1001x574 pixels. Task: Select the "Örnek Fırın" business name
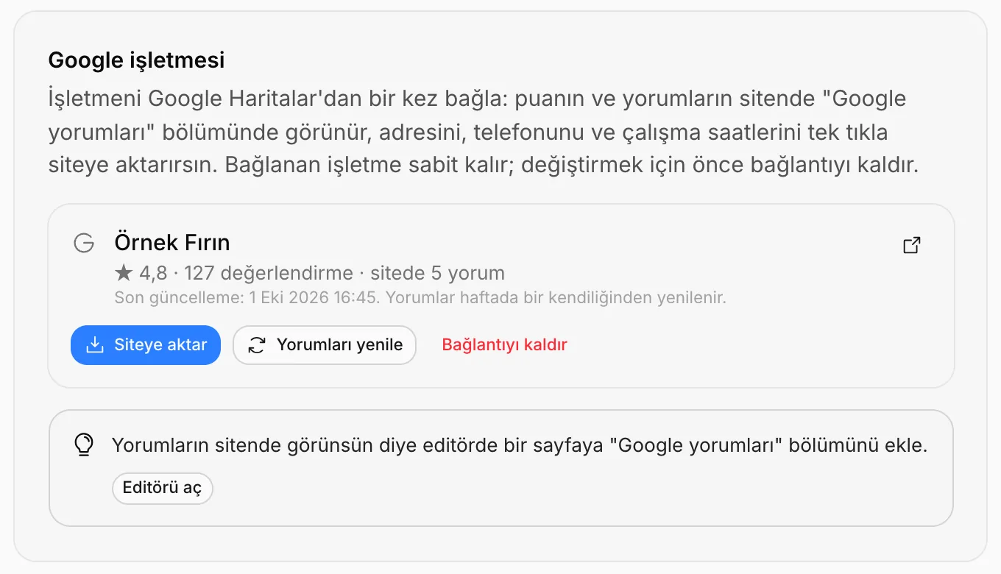172,242
